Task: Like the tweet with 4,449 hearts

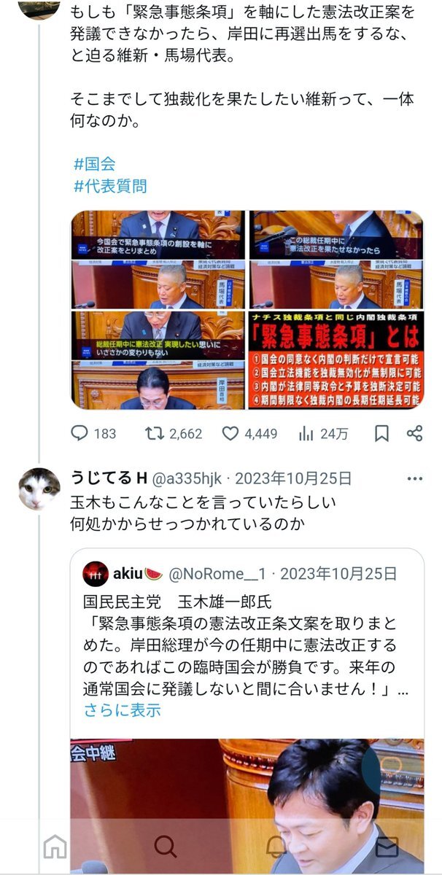Action: click(x=230, y=433)
